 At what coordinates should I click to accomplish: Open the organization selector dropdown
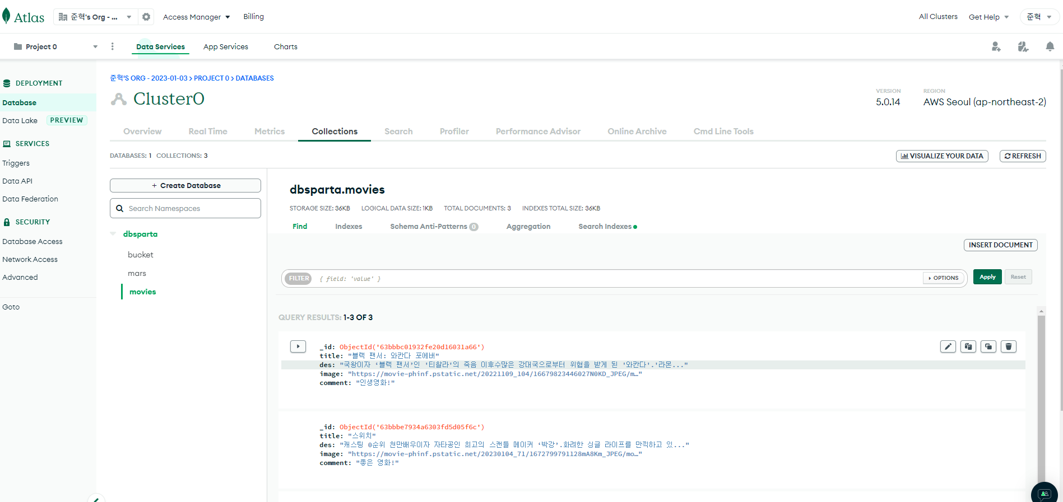point(96,17)
